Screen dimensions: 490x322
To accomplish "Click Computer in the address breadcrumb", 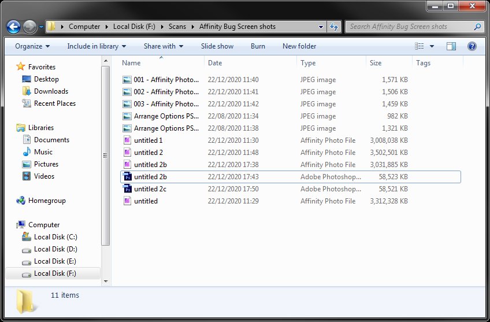I will [84, 27].
